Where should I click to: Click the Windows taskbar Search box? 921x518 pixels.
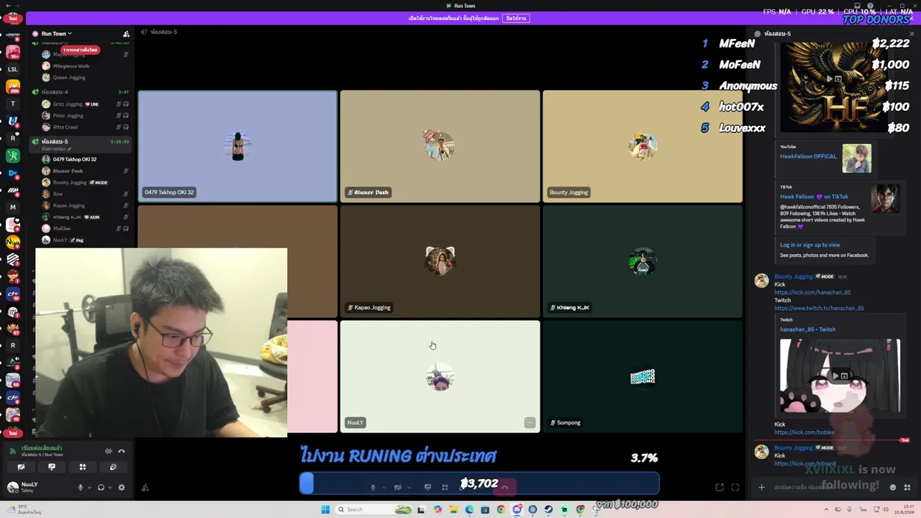(374, 509)
